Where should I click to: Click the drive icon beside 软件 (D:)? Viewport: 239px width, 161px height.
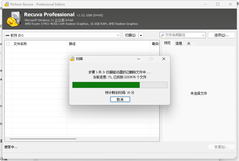click(7, 35)
